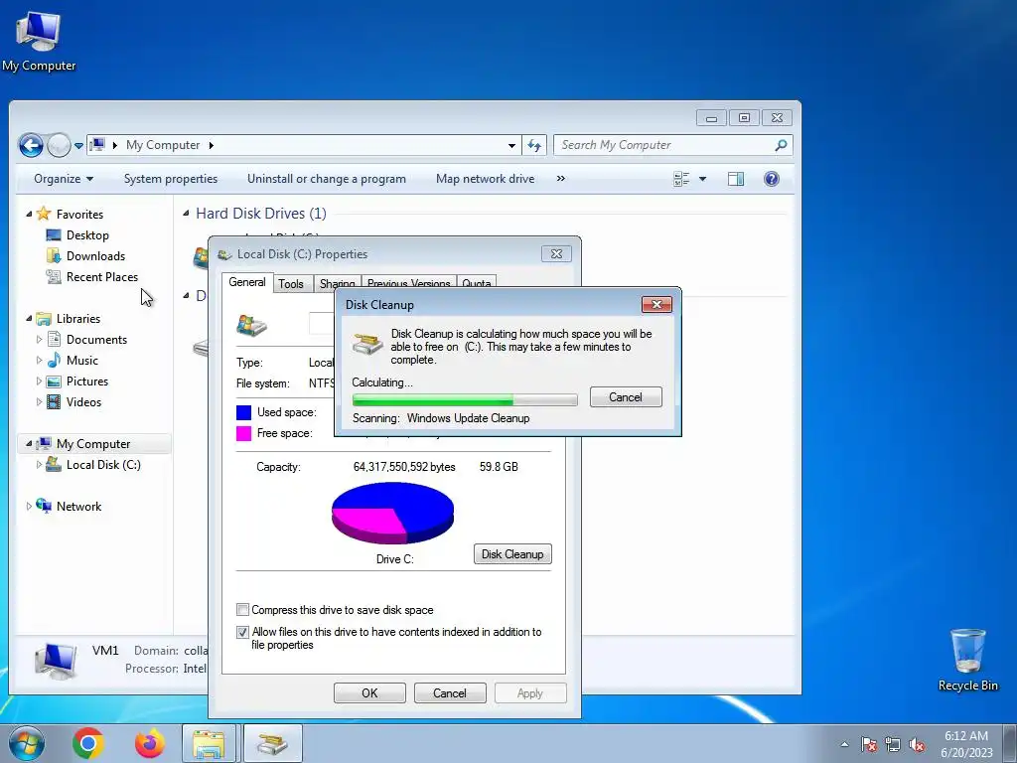Click the Disk Cleanup button in Properties

click(512, 554)
